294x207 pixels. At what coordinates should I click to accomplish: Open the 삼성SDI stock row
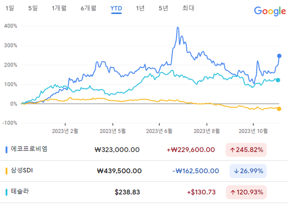tap(144, 171)
